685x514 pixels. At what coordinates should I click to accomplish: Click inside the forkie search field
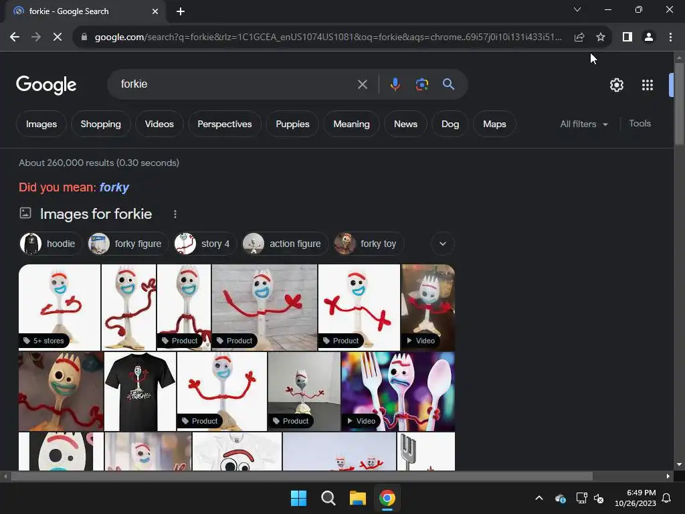click(236, 84)
